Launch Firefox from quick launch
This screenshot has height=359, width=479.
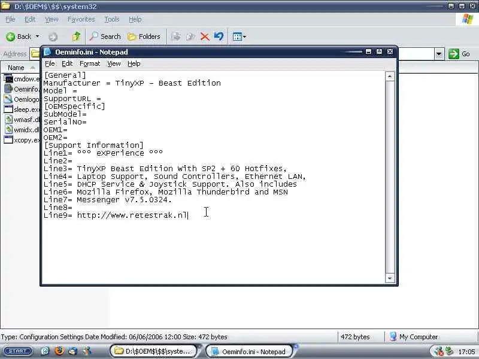[x=59, y=351]
